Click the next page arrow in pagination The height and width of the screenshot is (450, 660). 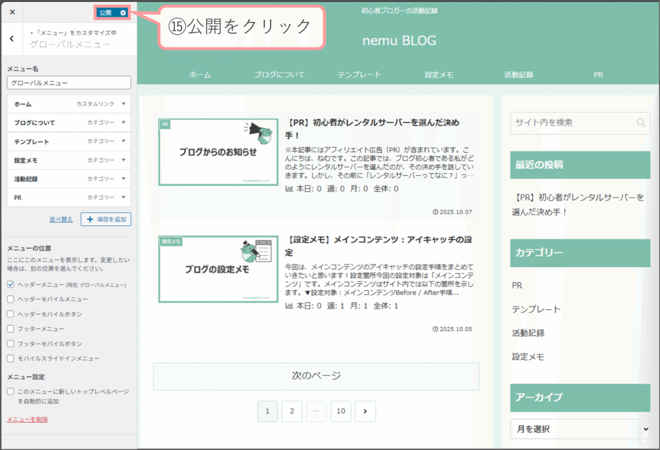click(365, 411)
